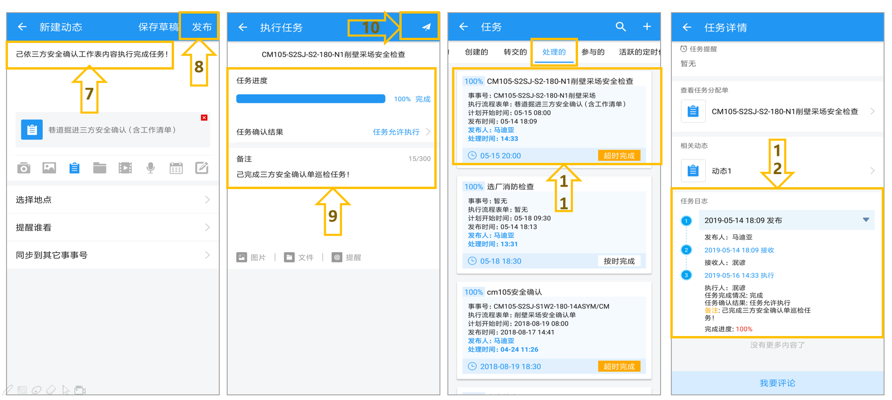Tap the camera icon in the attachment toolbar
892x400 pixels.
pyautogui.click(x=24, y=168)
